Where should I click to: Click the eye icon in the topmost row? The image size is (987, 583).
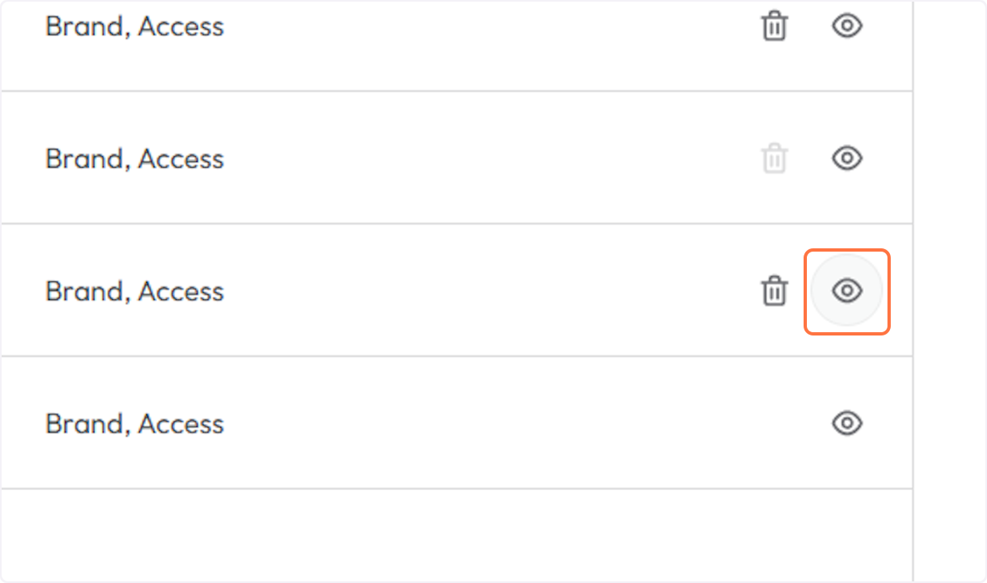coord(846,26)
